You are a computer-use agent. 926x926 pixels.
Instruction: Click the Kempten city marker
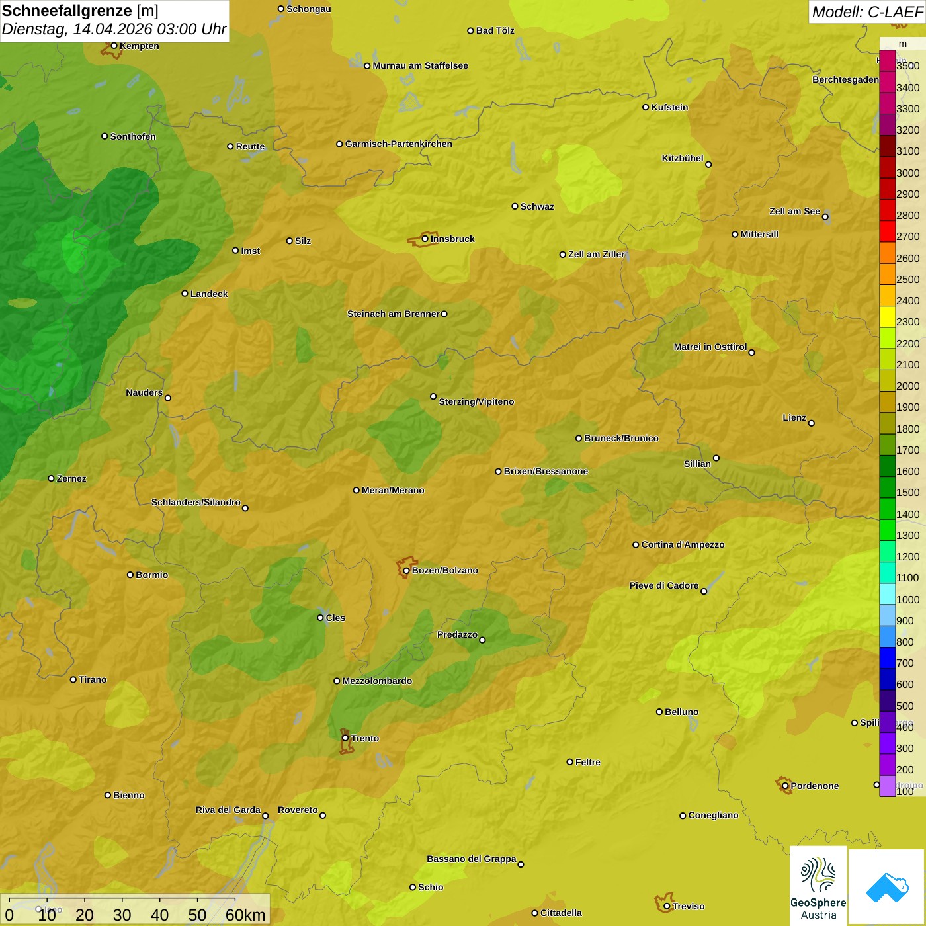tap(114, 46)
